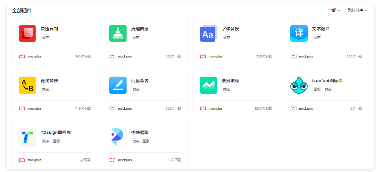Click the 字体替换 plugin title
This screenshot has width=381, height=172.
coord(230,29)
